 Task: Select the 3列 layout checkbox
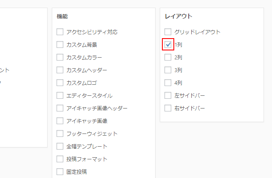(168, 70)
